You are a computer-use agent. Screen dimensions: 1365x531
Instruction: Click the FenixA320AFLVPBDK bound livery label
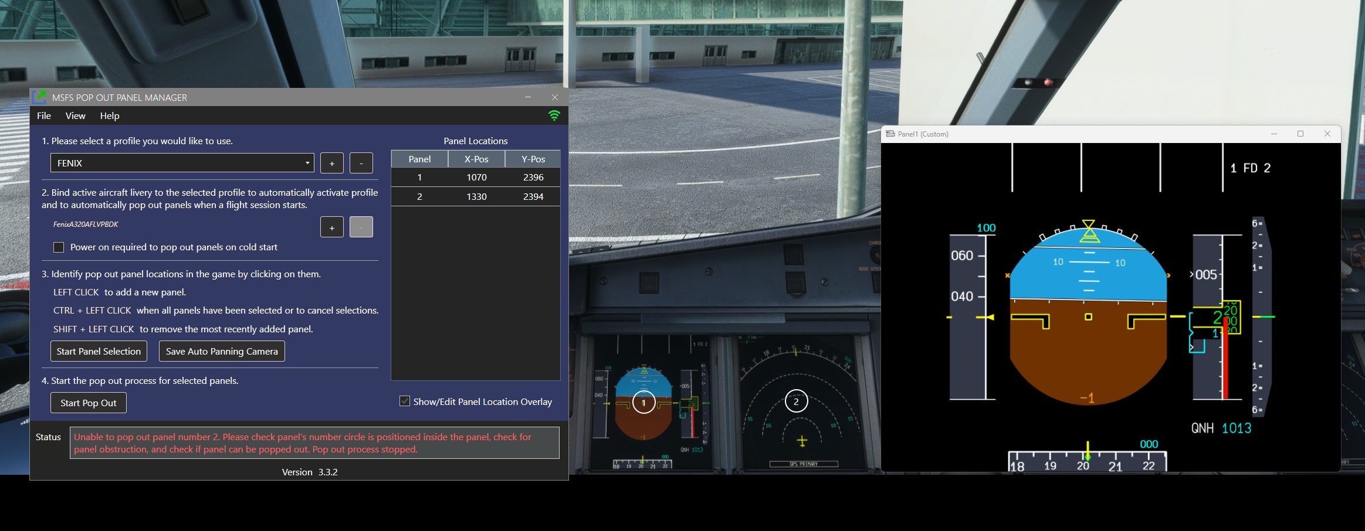click(x=86, y=224)
